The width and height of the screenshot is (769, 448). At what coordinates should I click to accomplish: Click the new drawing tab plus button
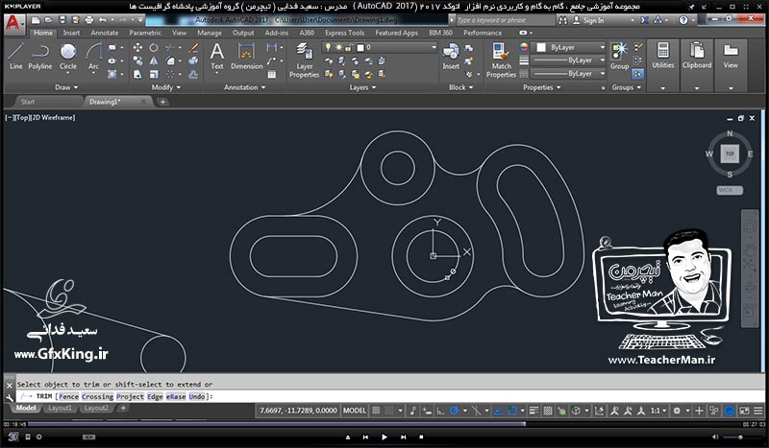tap(162, 102)
